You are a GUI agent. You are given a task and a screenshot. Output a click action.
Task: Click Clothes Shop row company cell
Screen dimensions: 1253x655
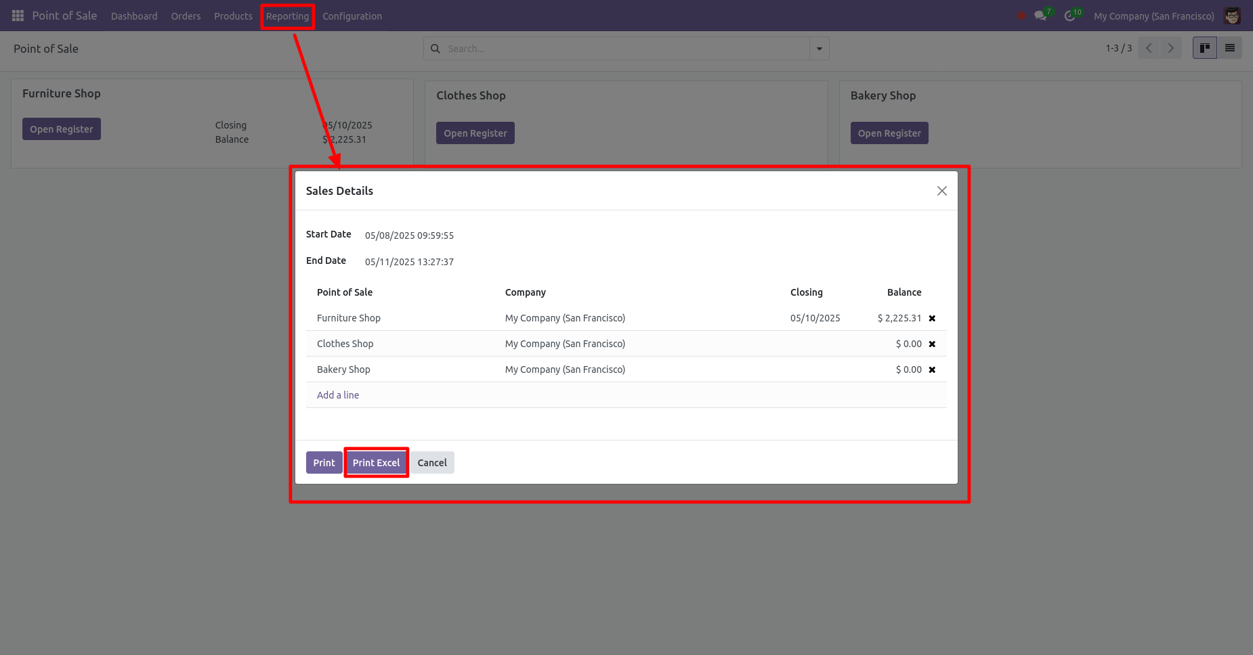coord(566,344)
